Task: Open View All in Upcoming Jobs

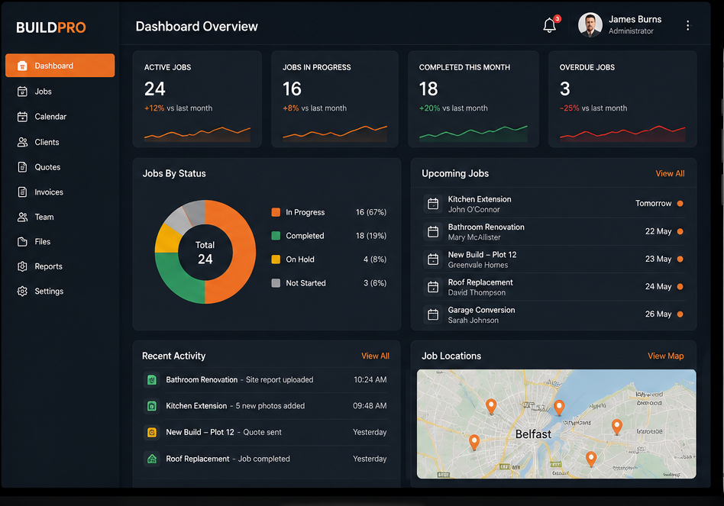Action: pyautogui.click(x=670, y=173)
